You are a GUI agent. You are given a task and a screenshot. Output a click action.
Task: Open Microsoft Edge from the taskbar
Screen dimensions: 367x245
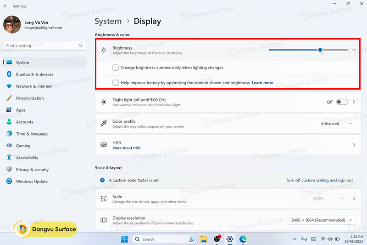click(x=243, y=239)
